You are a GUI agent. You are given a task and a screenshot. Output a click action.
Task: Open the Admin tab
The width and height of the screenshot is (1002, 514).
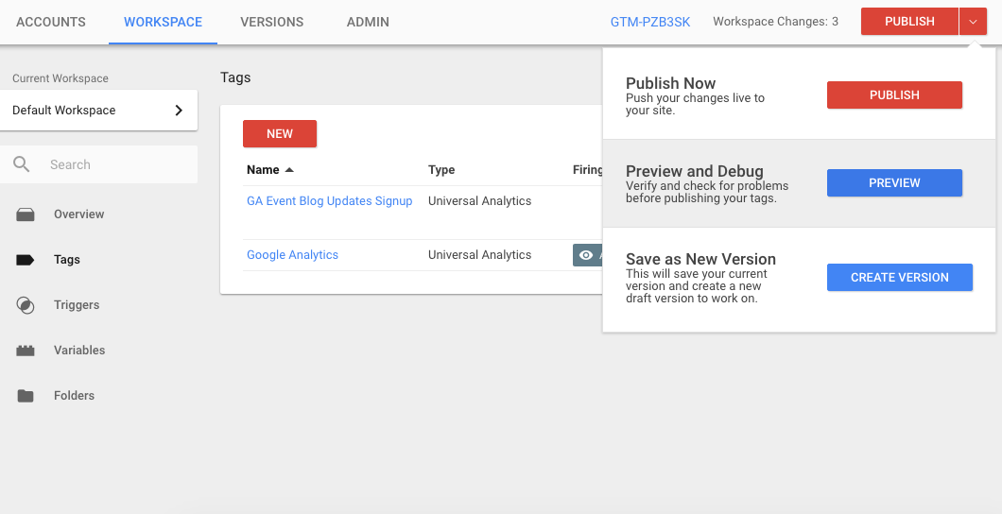click(368, 22)
